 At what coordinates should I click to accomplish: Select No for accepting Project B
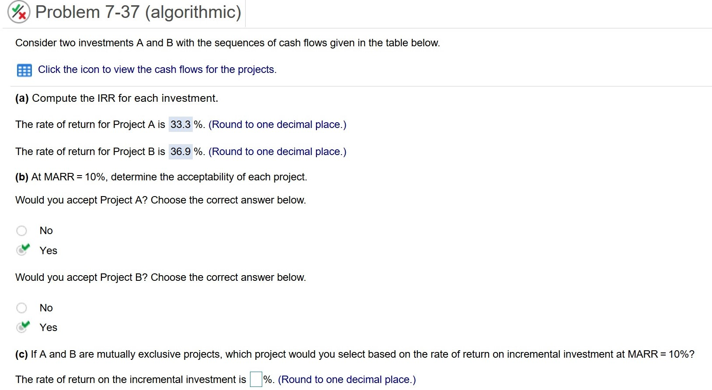[x=21, y=307]
